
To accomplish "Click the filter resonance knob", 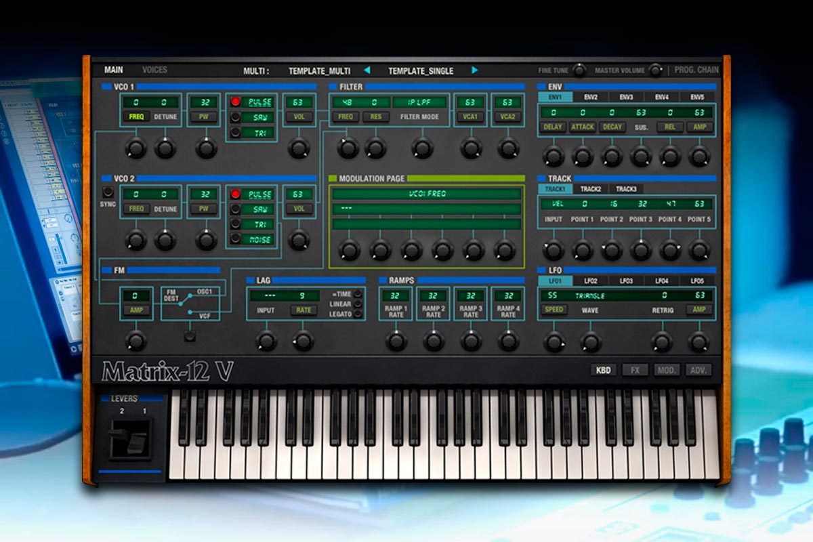I will [x=375, y=148].
